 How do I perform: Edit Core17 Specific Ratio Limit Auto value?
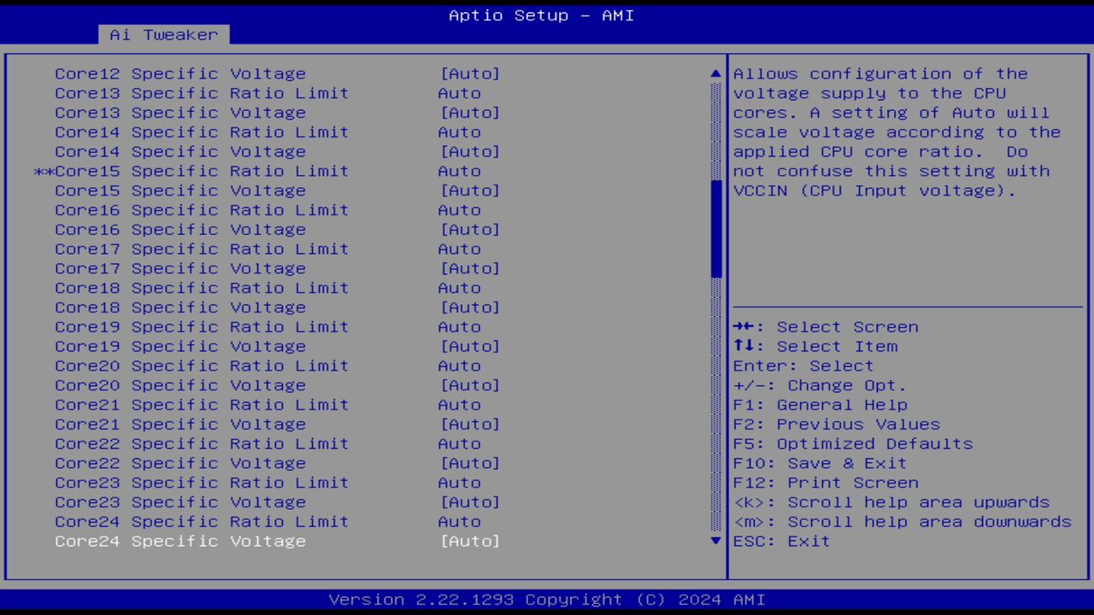pos(460,249)
